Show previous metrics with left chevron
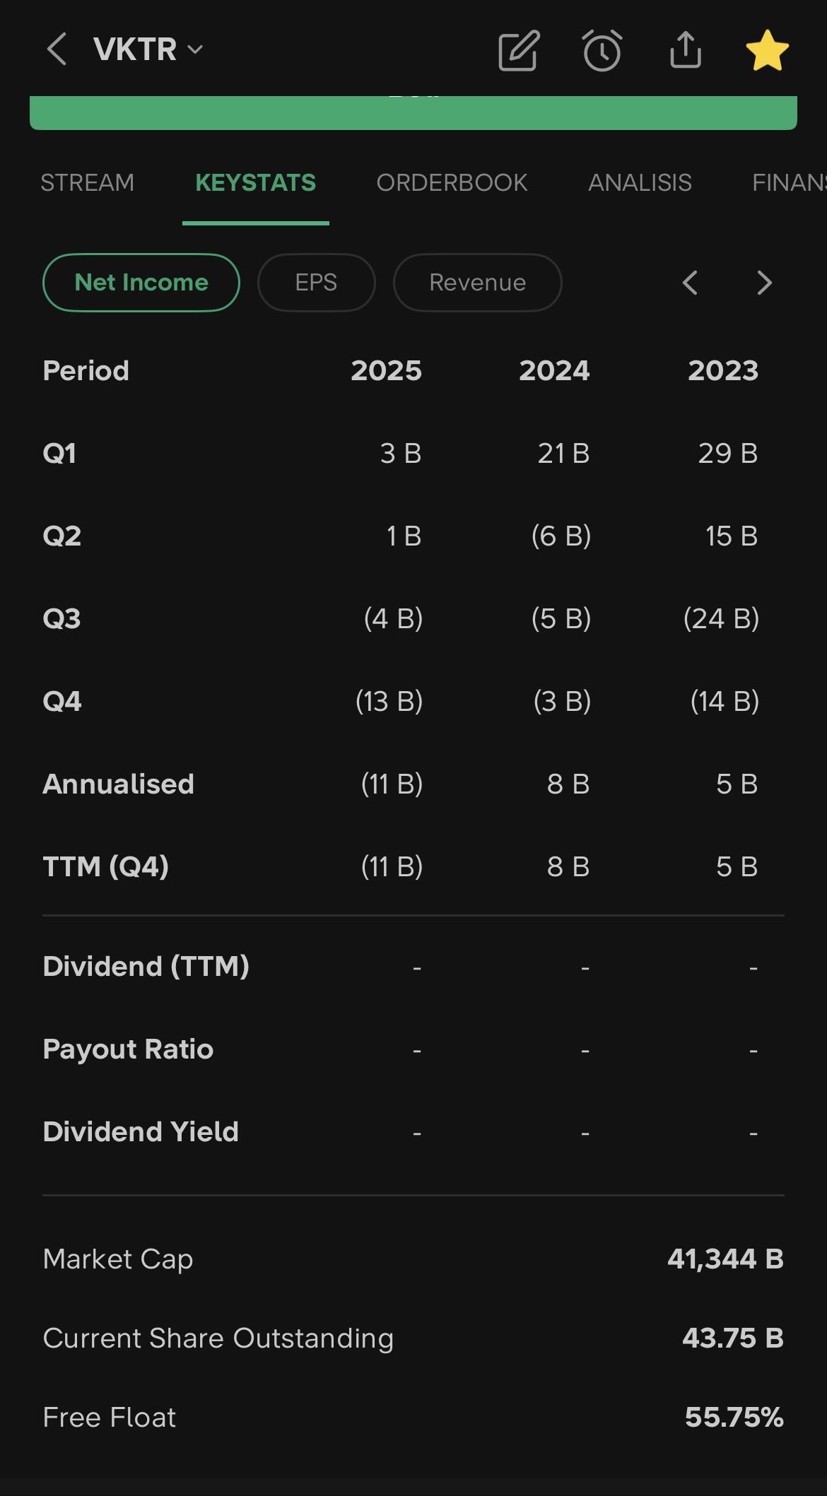Screen dimensions: 827x1496 pos(690,283)
